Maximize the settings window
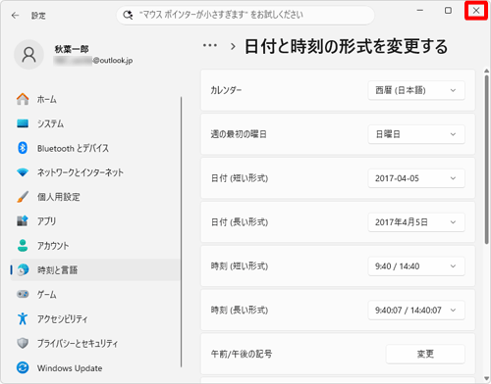This screenshot has height=384, width=491. coord(448,11)
